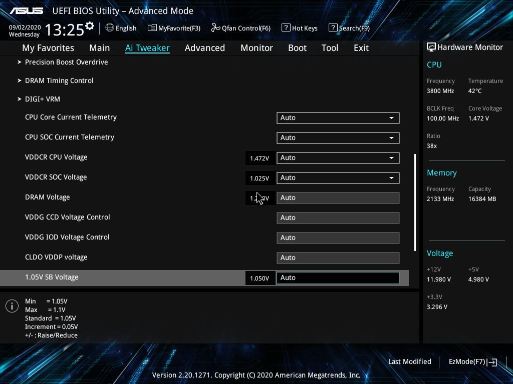Image resolution: width=513 pixels, height=384 pixels.
Task: Select the 1.05V SB Voltage row label
Action: [x=52, y=277]
